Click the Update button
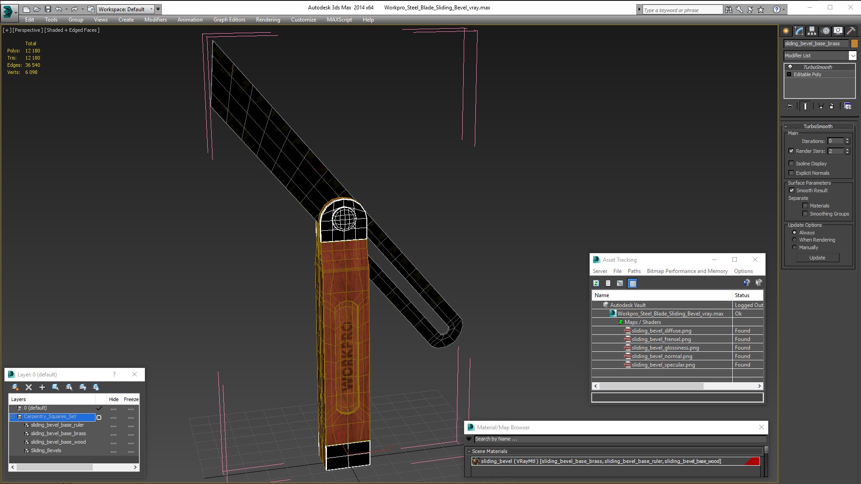The width and height of the screenshot is (861, 484). (817, 258)
